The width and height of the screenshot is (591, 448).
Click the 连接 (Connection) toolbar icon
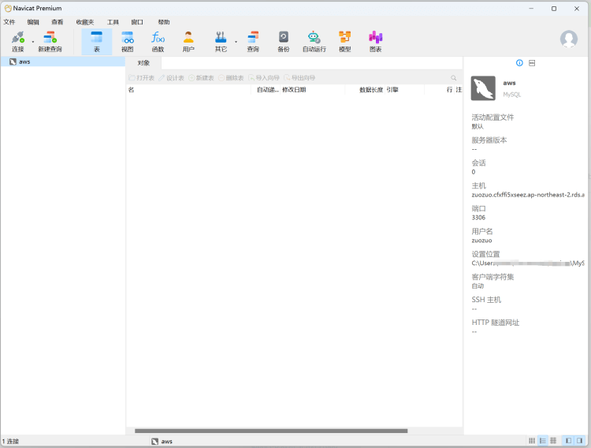17,41
